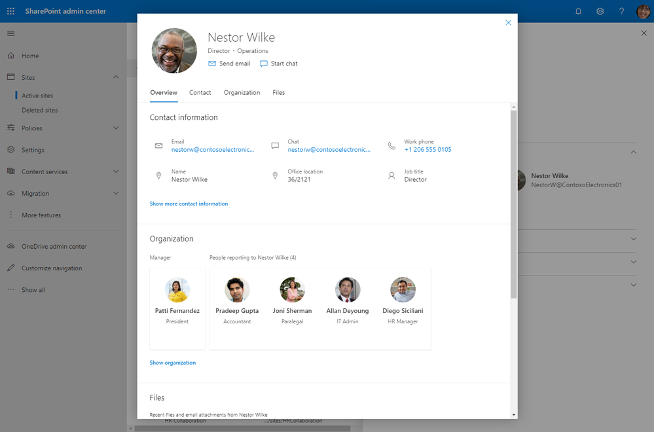Click the Migration cloud icon
654x432 pixels.
coord(11,193)
